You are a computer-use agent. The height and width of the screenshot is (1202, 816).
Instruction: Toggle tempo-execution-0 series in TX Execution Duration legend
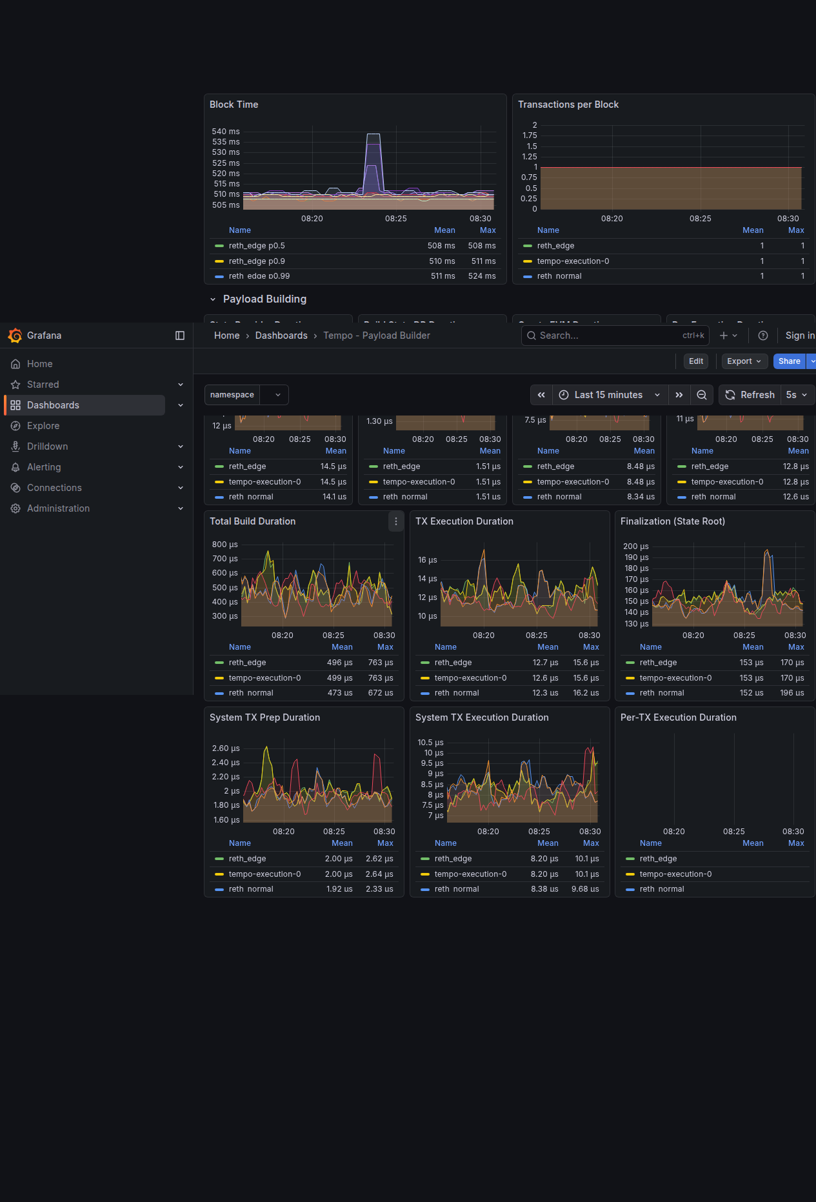[x=470, y=678]
